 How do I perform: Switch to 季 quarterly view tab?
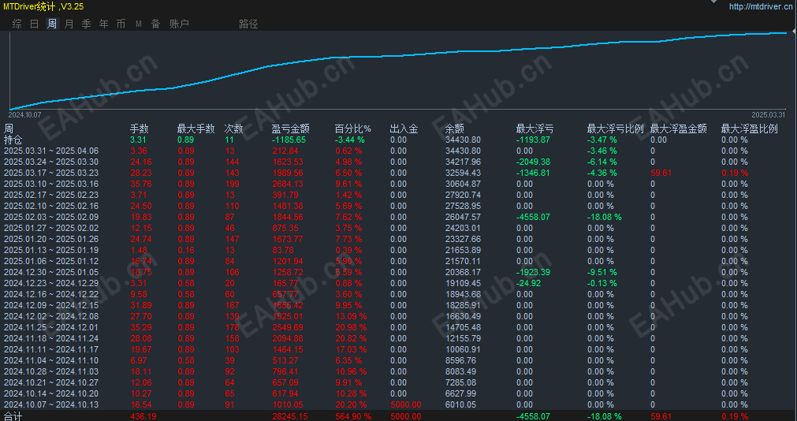click(87, 24)
